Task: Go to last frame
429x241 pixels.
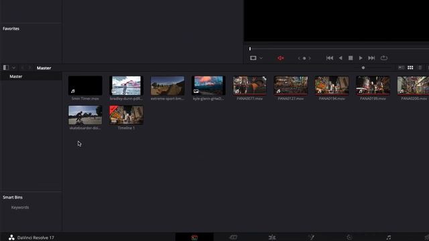Action: [x=371, y=58]
